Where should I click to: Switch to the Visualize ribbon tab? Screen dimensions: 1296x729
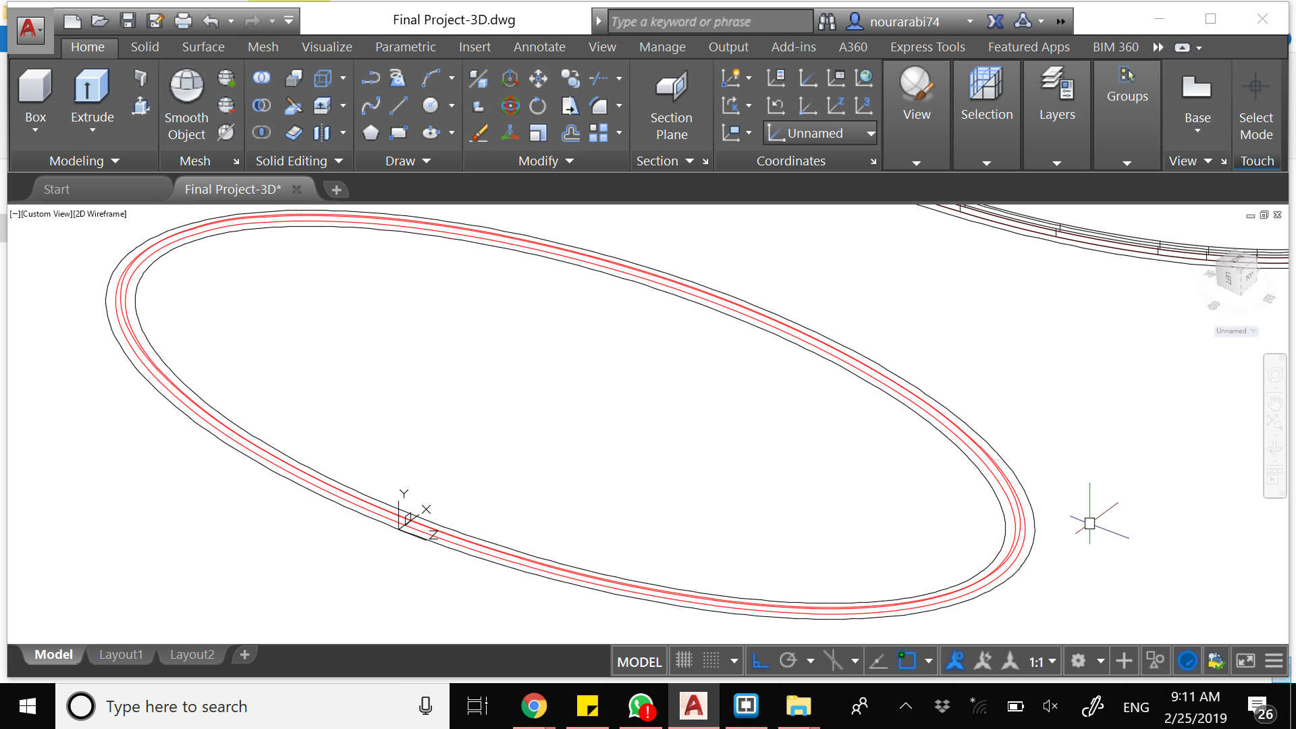click(x=327, y=47)
